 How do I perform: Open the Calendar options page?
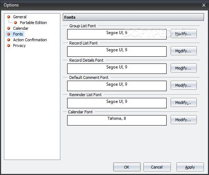coord(21,28)
